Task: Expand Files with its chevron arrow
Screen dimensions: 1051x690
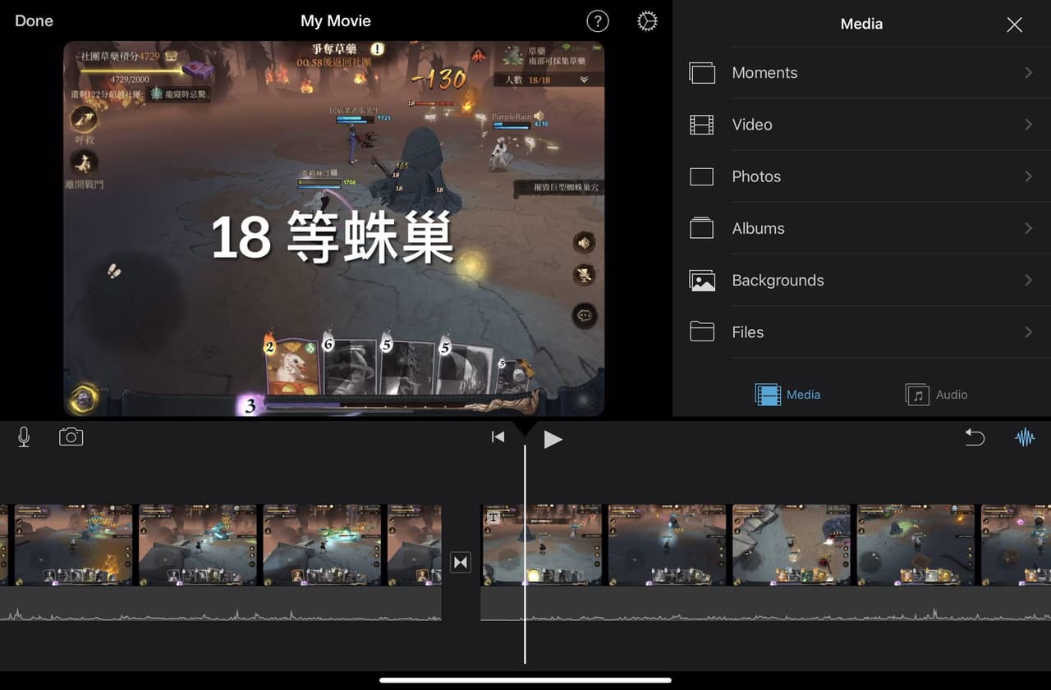Action: point(1028,332)
